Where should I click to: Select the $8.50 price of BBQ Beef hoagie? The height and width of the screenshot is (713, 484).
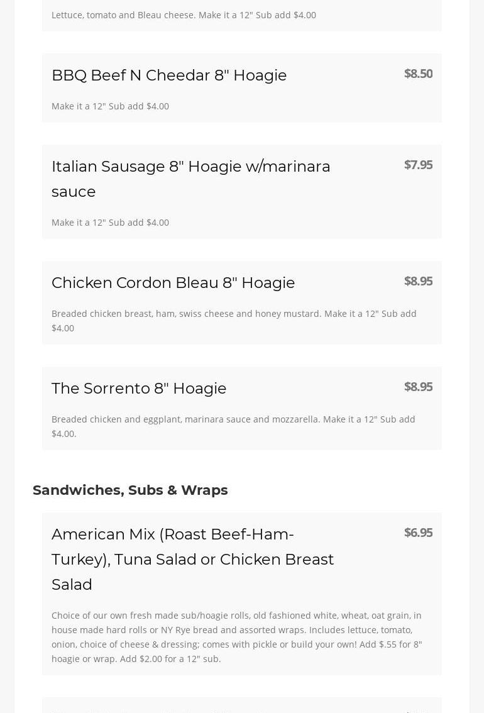point(418,74)
